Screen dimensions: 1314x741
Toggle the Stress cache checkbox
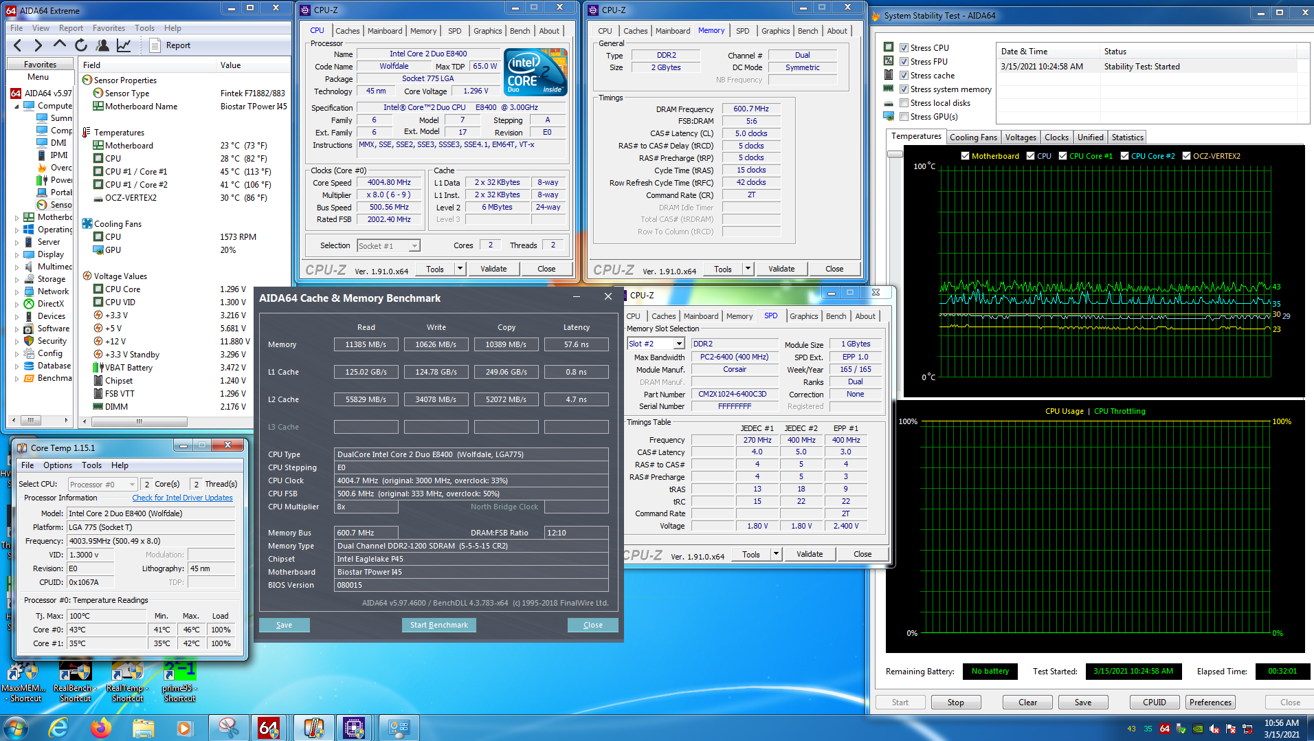tap(904, 76)
